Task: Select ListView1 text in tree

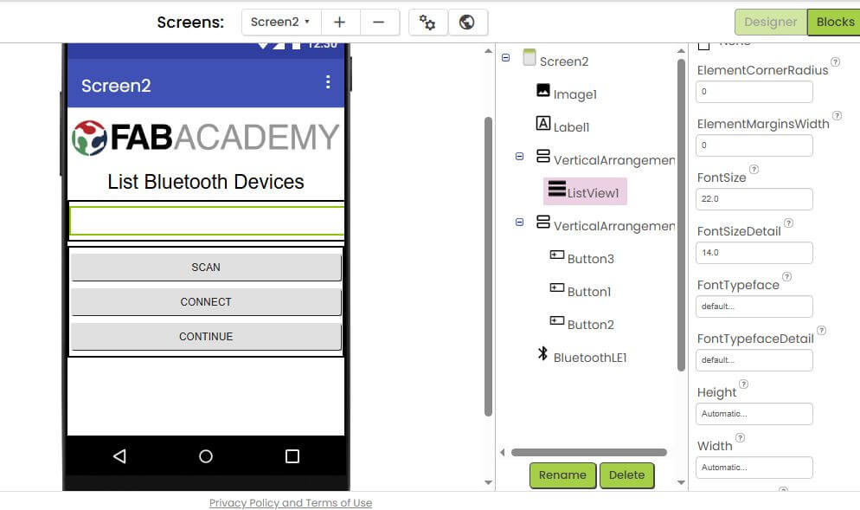Action: [593, 193]
